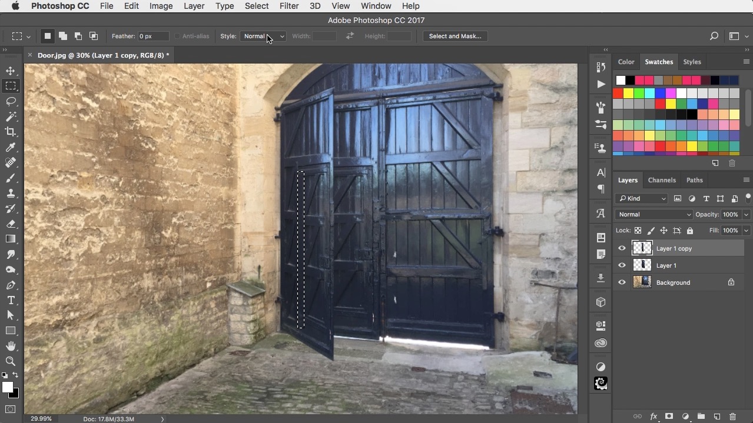753x423 pixels.
Task: Select the Pen tool
Action: click(x=11, y=285)
